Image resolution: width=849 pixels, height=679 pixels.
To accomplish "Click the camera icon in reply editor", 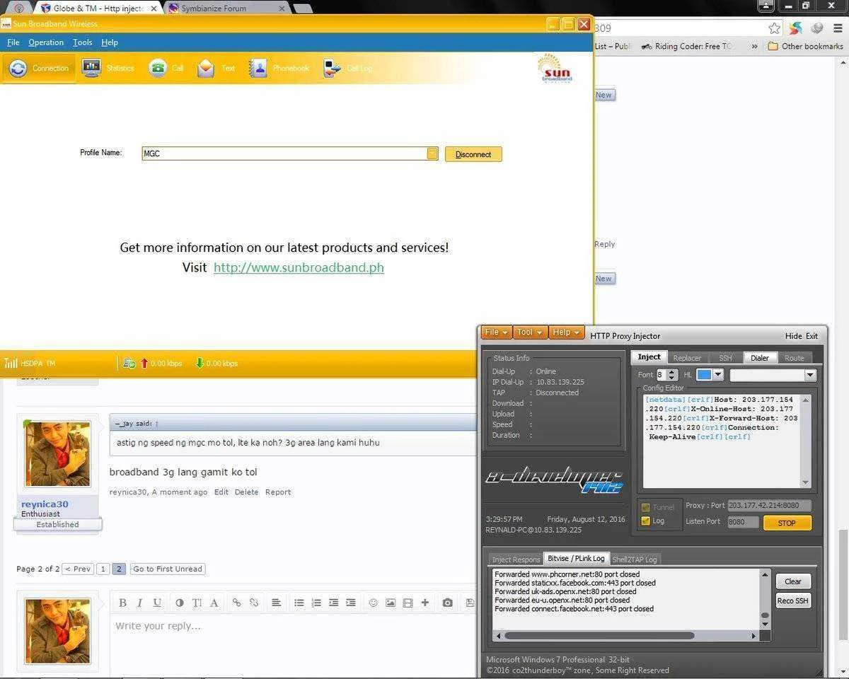I will click(447, 603).
